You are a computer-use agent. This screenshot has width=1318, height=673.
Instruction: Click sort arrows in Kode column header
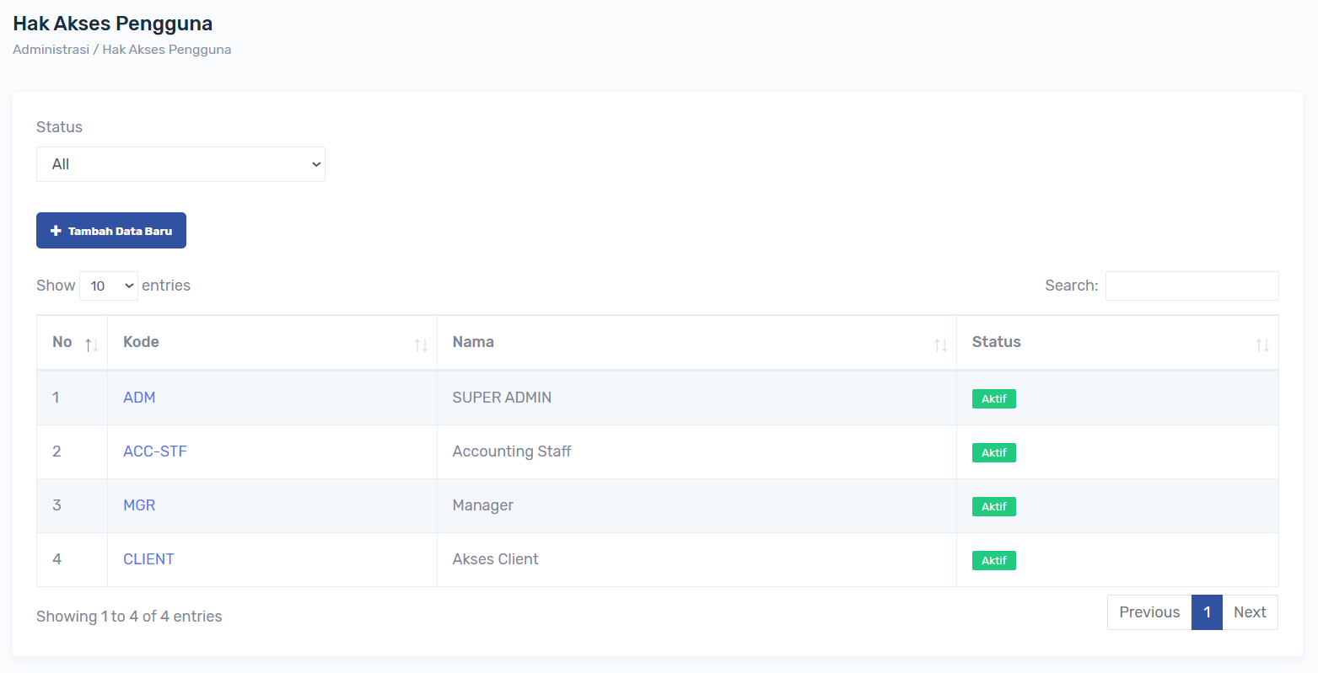pos(421,345)
